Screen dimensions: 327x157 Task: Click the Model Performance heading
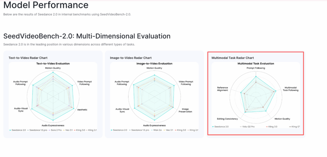[x=46, y=5]
